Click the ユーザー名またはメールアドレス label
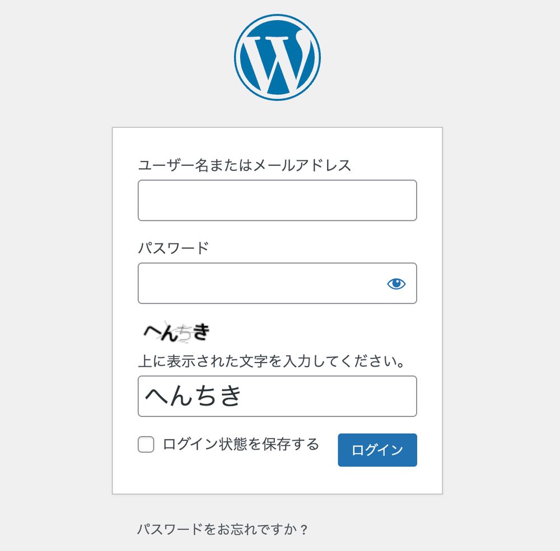 [x=244, y=164]
